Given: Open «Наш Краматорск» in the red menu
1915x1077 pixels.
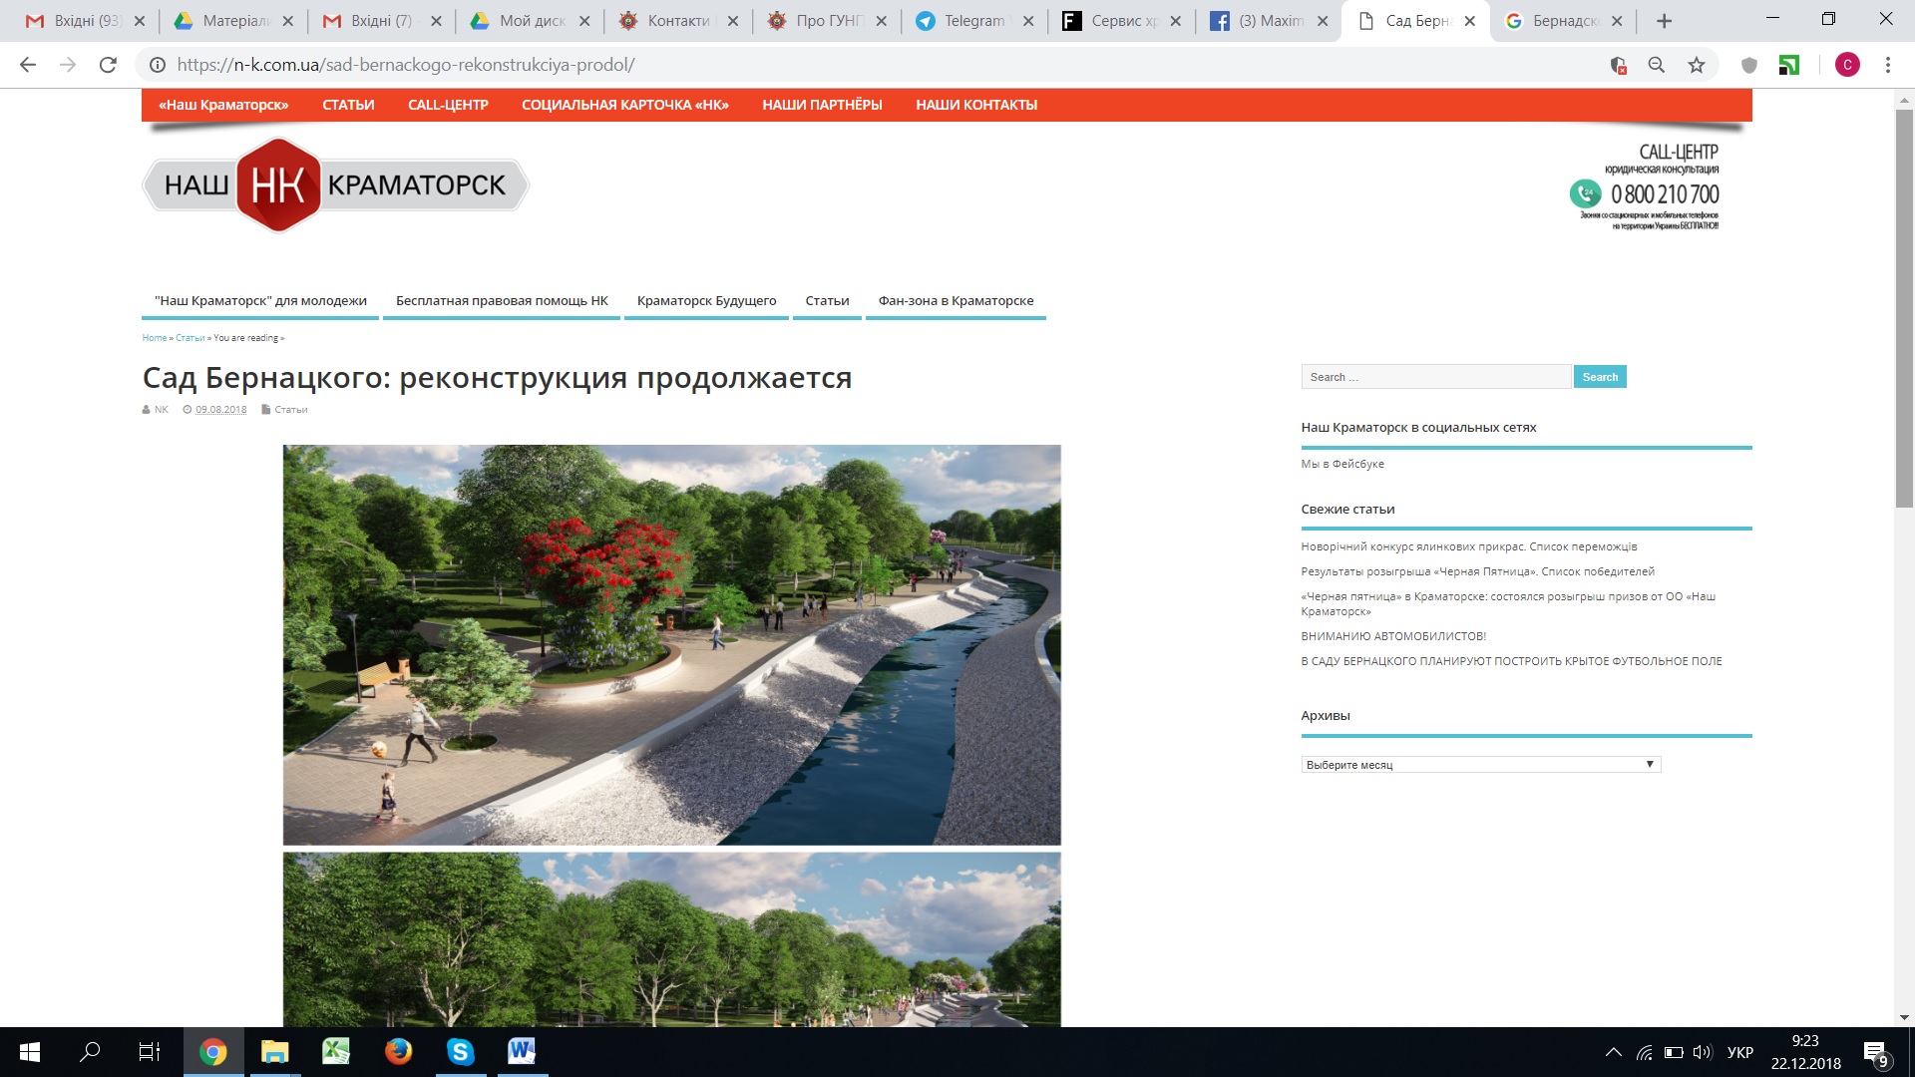Looking at the screenshot, I should [223, 105].
